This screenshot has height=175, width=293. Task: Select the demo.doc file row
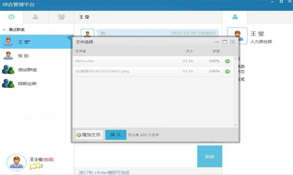click(153, 61)
